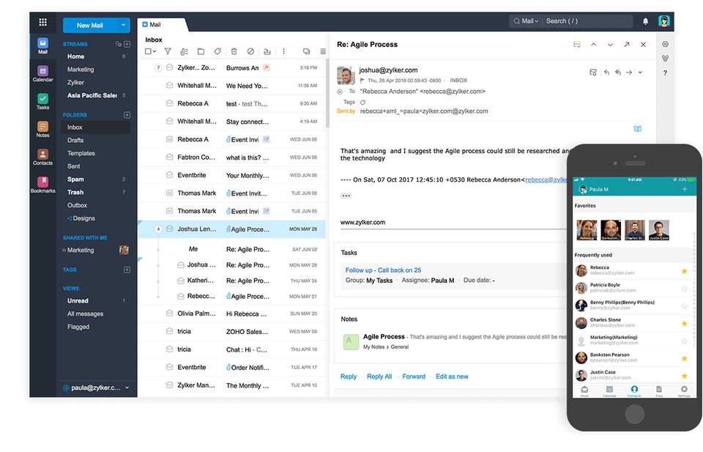Expand the recipient details chevron
703x452 pixels.
[x=340, y=92]
